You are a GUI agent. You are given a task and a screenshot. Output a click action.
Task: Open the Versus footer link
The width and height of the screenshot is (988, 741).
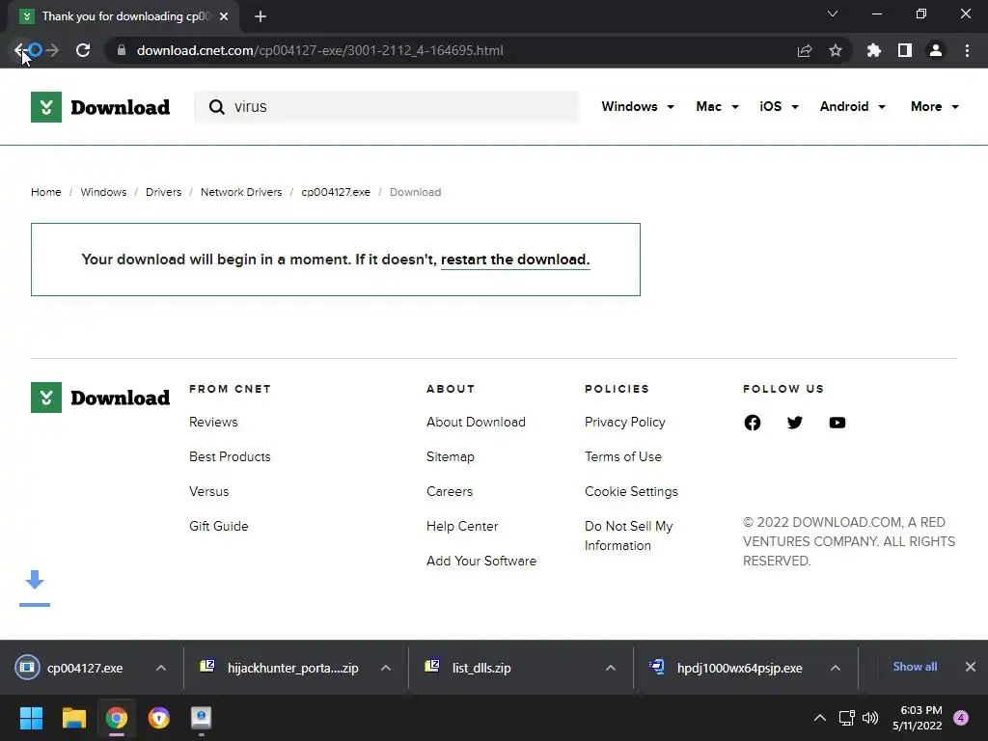209,491
